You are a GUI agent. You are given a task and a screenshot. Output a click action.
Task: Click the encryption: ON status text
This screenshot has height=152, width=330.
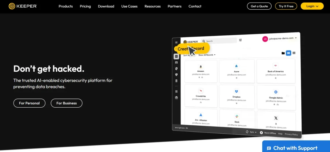pyautogui.click(x=181, y=128)
